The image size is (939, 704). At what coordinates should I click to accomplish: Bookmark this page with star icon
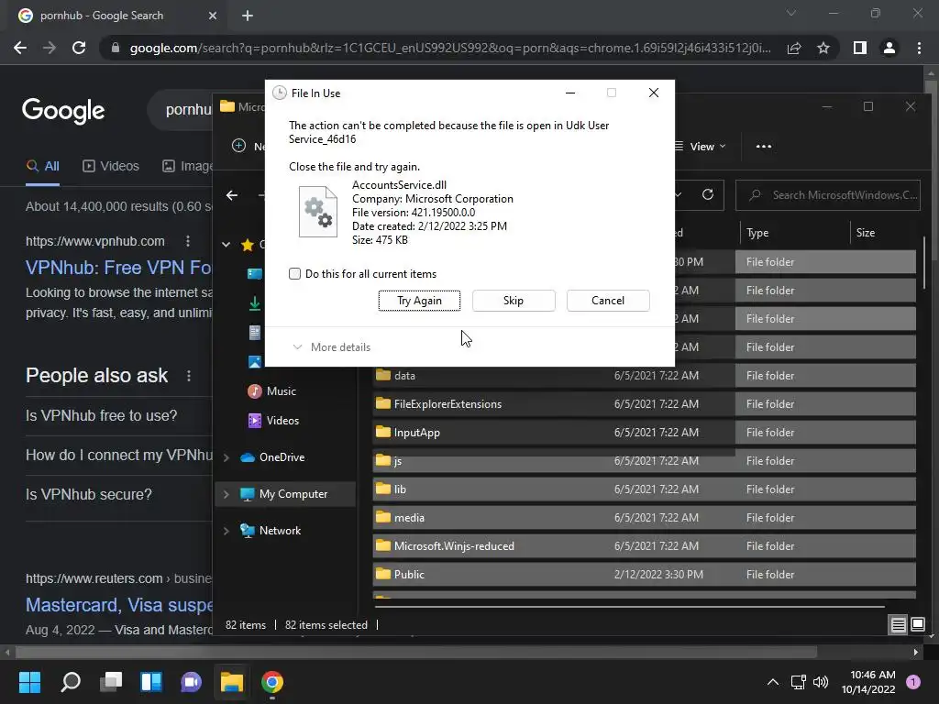tap(823, 48)
